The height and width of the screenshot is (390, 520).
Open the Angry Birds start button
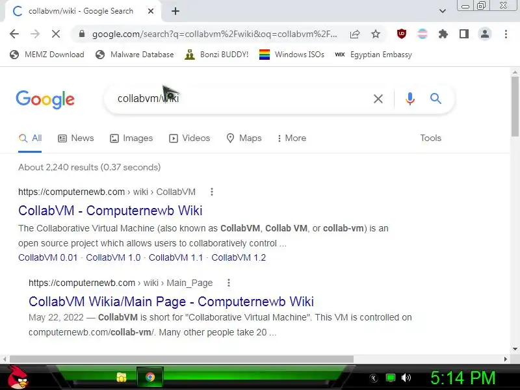click(18, 378)
